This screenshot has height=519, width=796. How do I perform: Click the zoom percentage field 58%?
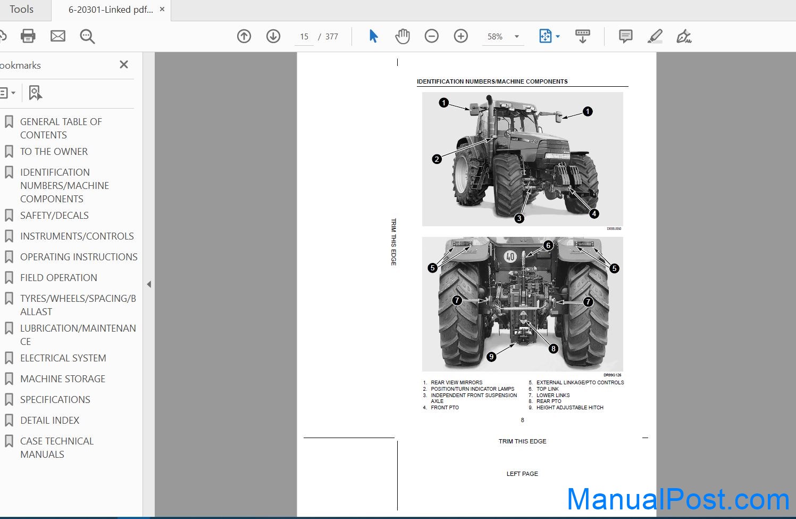(496, 37)
